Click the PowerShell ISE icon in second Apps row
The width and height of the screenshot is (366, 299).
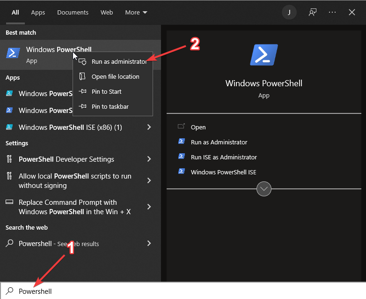click(9, 93)
